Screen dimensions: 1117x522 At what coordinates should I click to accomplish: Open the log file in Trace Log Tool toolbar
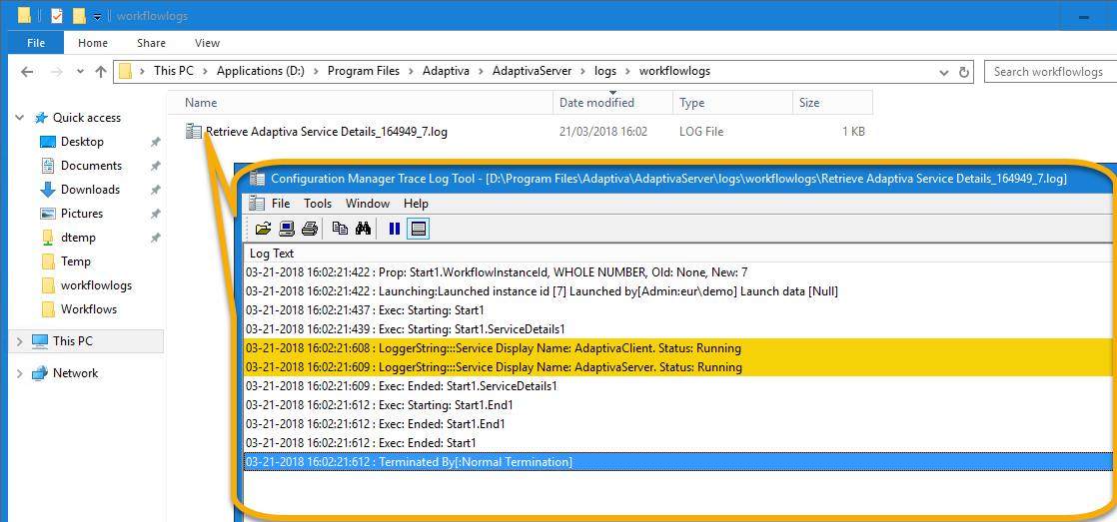(264, 229)
